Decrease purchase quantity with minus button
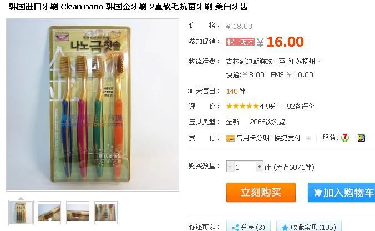375x231 pixels. [x=230, y=167]
